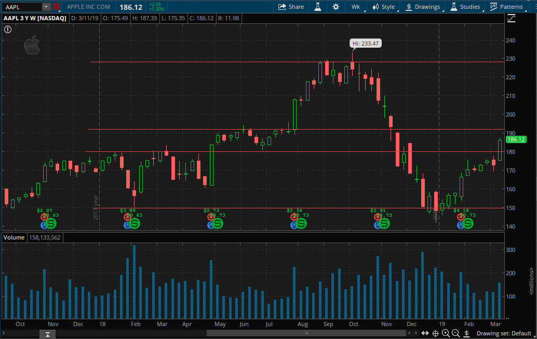Open the Wk timeframe dropdown
The height and width of the screenshot is (339, 537).
[x=356, y=7]
